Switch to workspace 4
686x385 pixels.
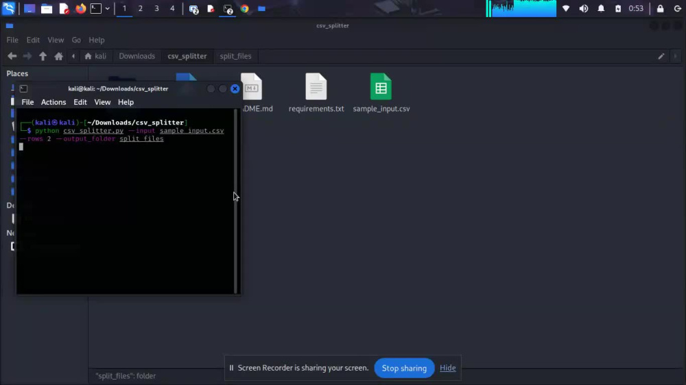pyautogui.click(x=172, y=8)
